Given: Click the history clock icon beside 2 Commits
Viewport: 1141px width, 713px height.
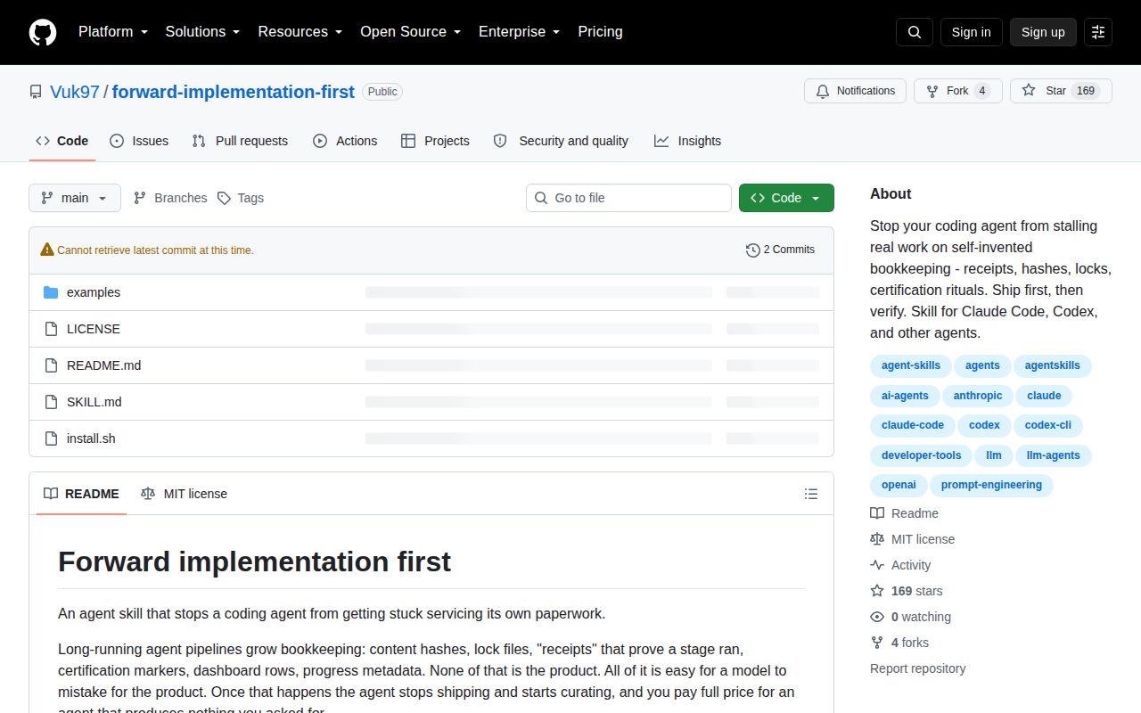Looking at the screenshot, I should point(752,250).
